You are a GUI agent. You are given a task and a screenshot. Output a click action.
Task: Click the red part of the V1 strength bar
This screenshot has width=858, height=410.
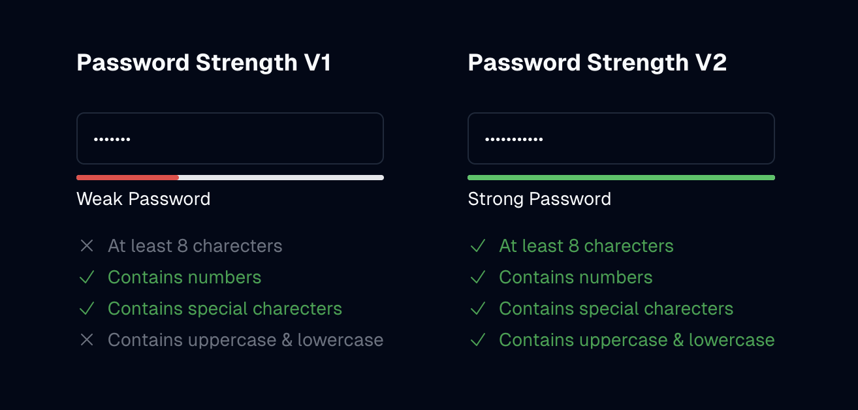pyautogui.click(x=127, y=178)
